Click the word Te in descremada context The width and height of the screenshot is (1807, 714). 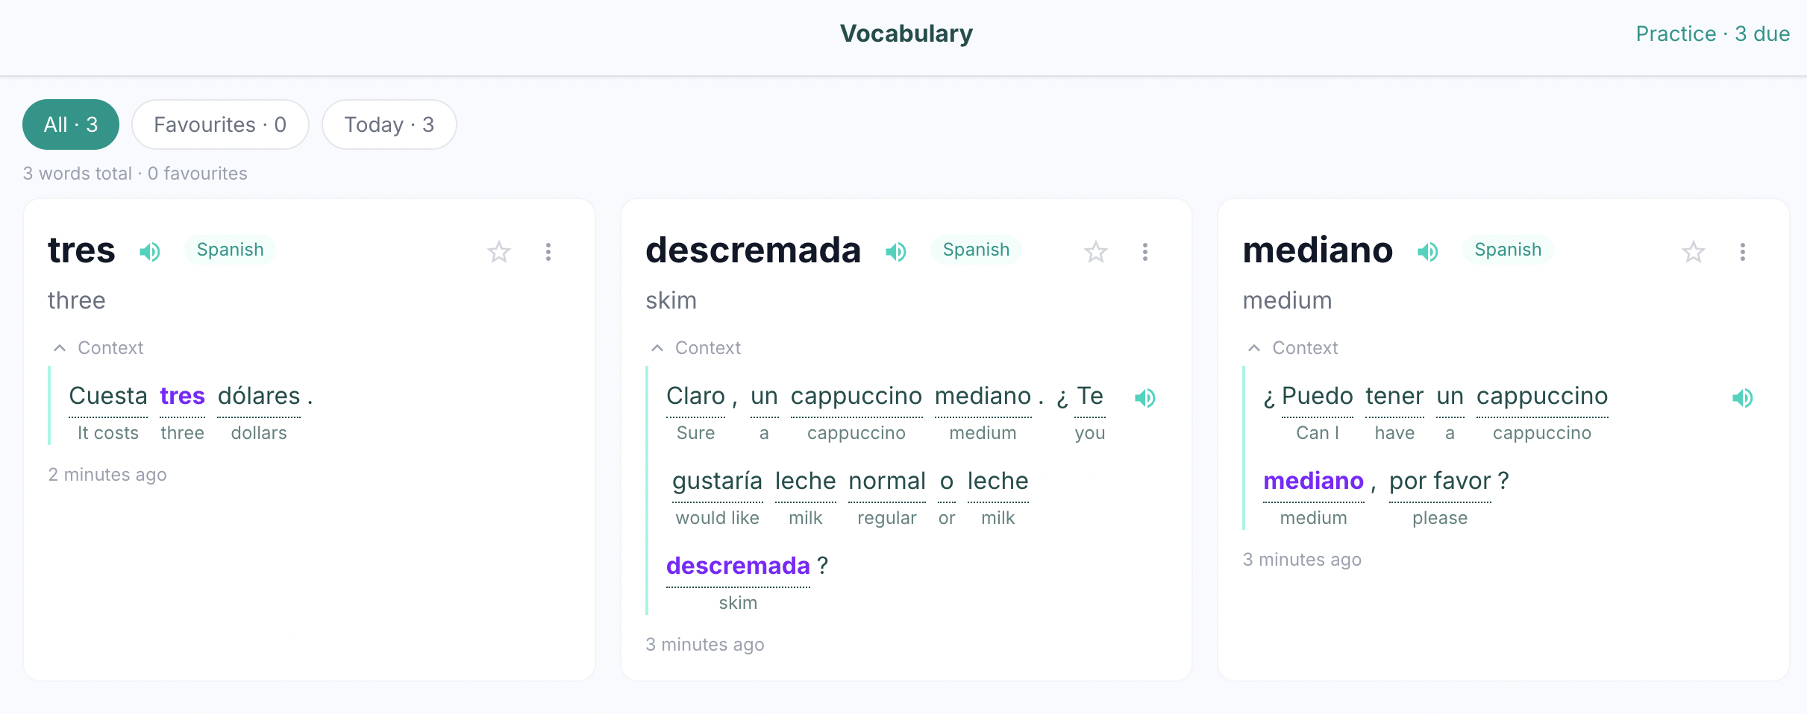click(1090, 396)
